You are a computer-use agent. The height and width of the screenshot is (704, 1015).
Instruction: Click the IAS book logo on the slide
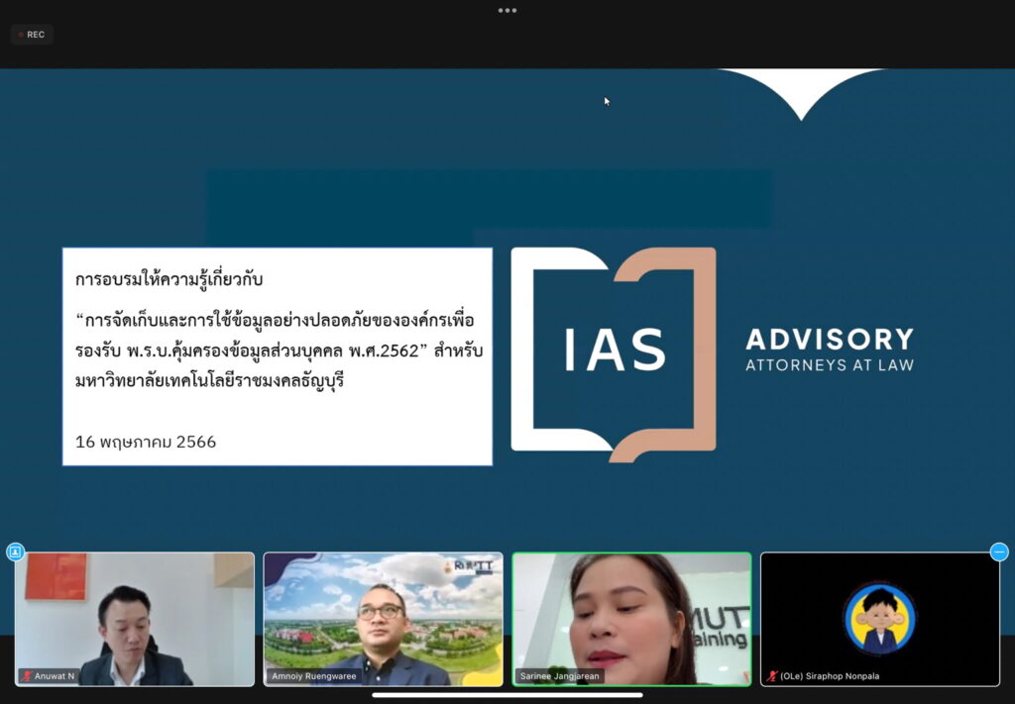coord(614,354)
